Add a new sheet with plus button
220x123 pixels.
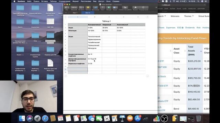[66, 13]
